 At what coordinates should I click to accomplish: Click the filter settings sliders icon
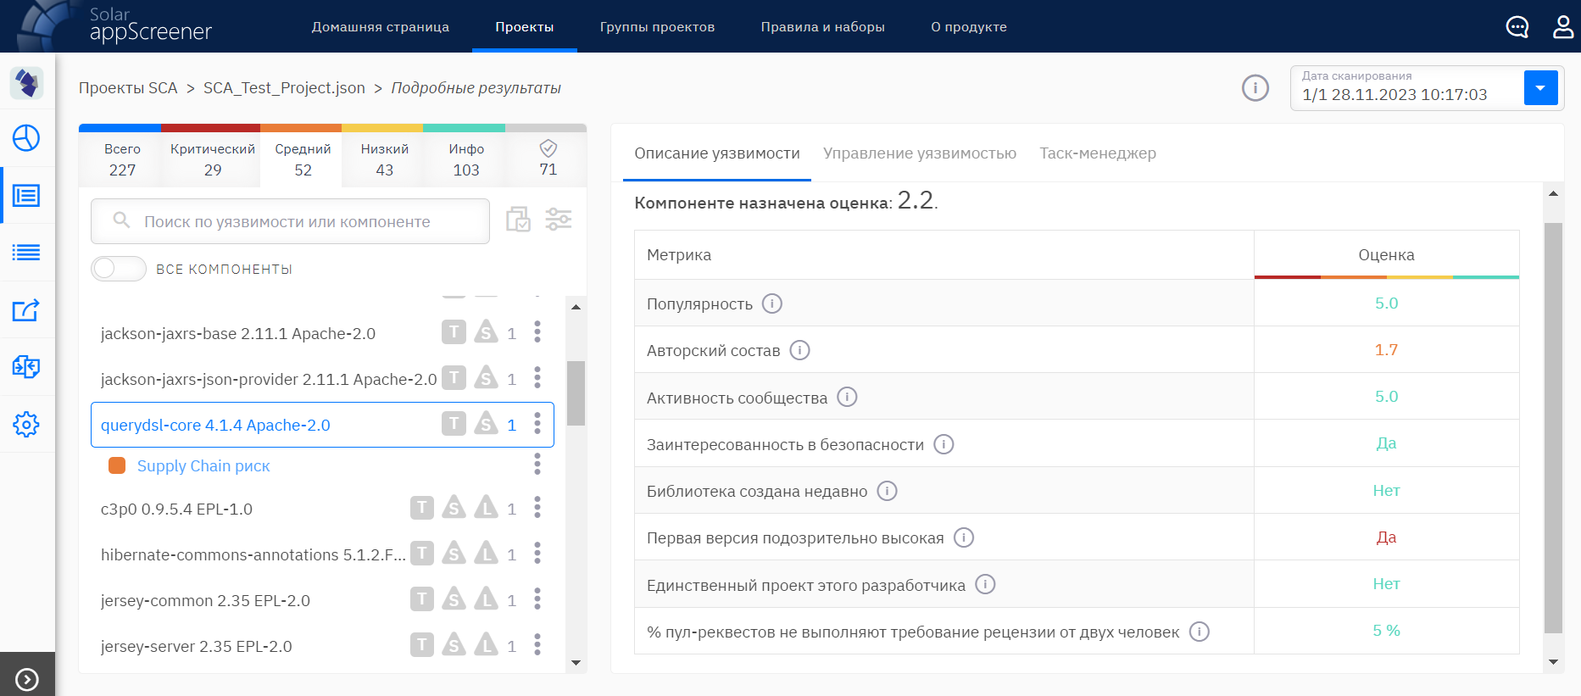coord(559,220)
